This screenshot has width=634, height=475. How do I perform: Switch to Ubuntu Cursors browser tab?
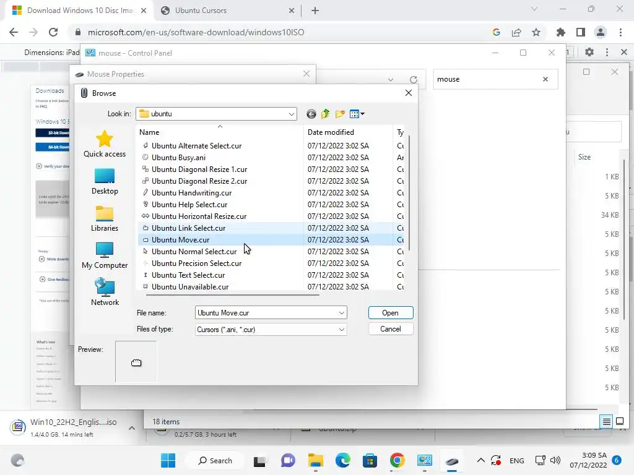click(x=227, y=11)
